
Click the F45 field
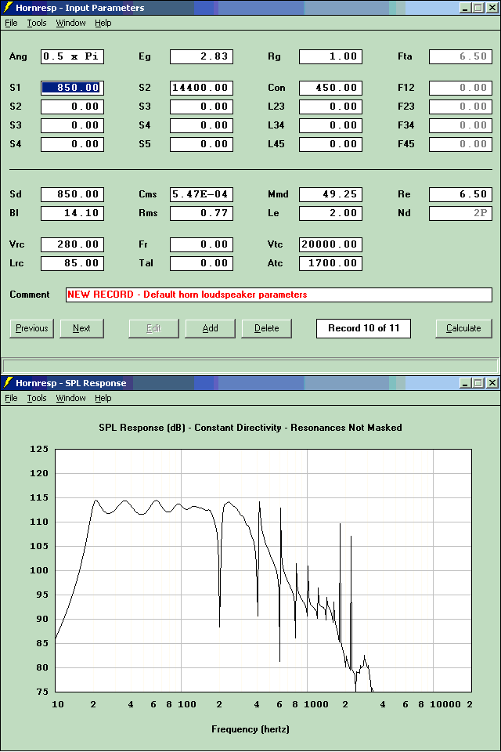point(460,144)
